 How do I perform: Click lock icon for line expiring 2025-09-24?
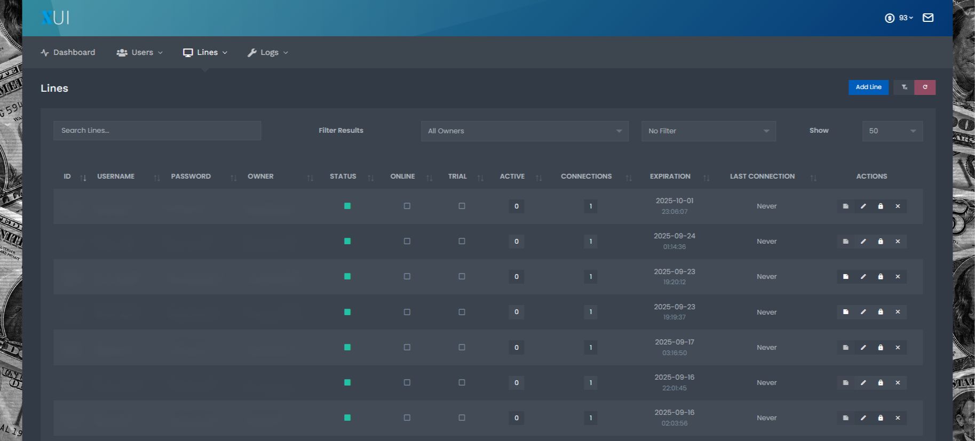[x=881, y=242]
